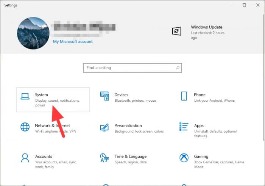This screenshot has width=265, height=186.
Task: Minimize the Settings window
Action: (231, 5)
